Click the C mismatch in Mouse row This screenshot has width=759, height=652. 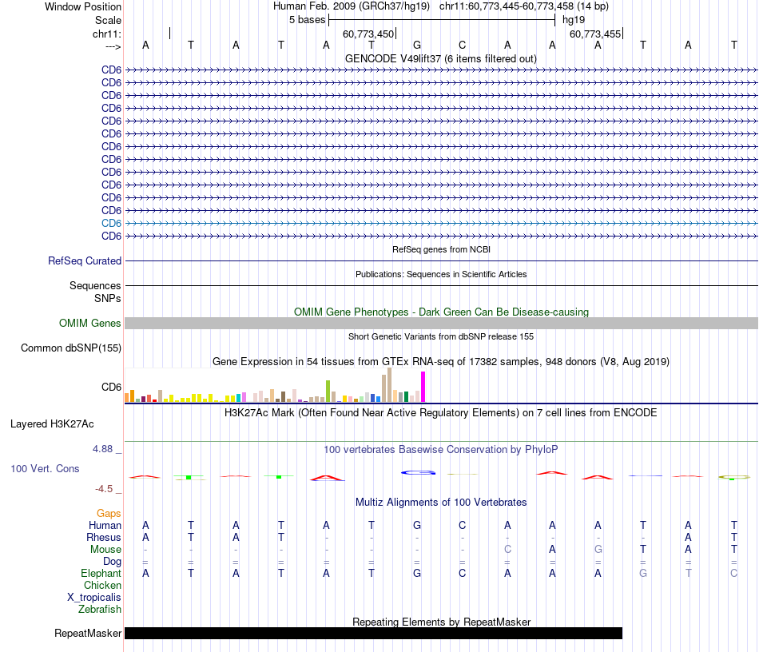coord(507,550)
